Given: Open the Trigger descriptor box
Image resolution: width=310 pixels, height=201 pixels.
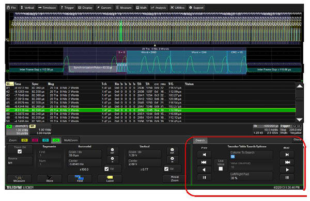Looking at the screenshot, I should (x=290, y=129).
